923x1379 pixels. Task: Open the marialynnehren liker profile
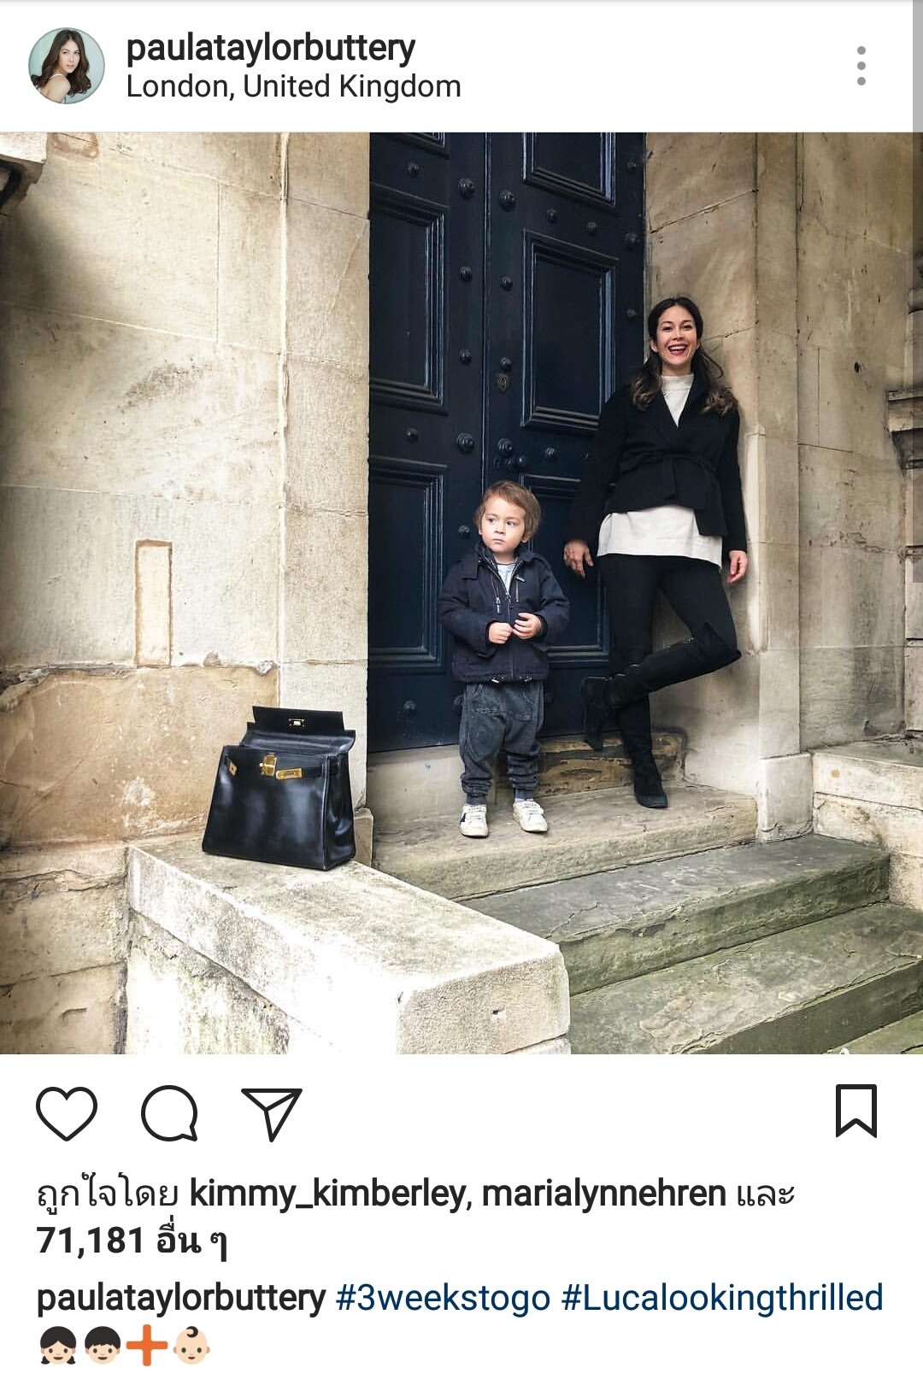click(x=603, y=1194)
